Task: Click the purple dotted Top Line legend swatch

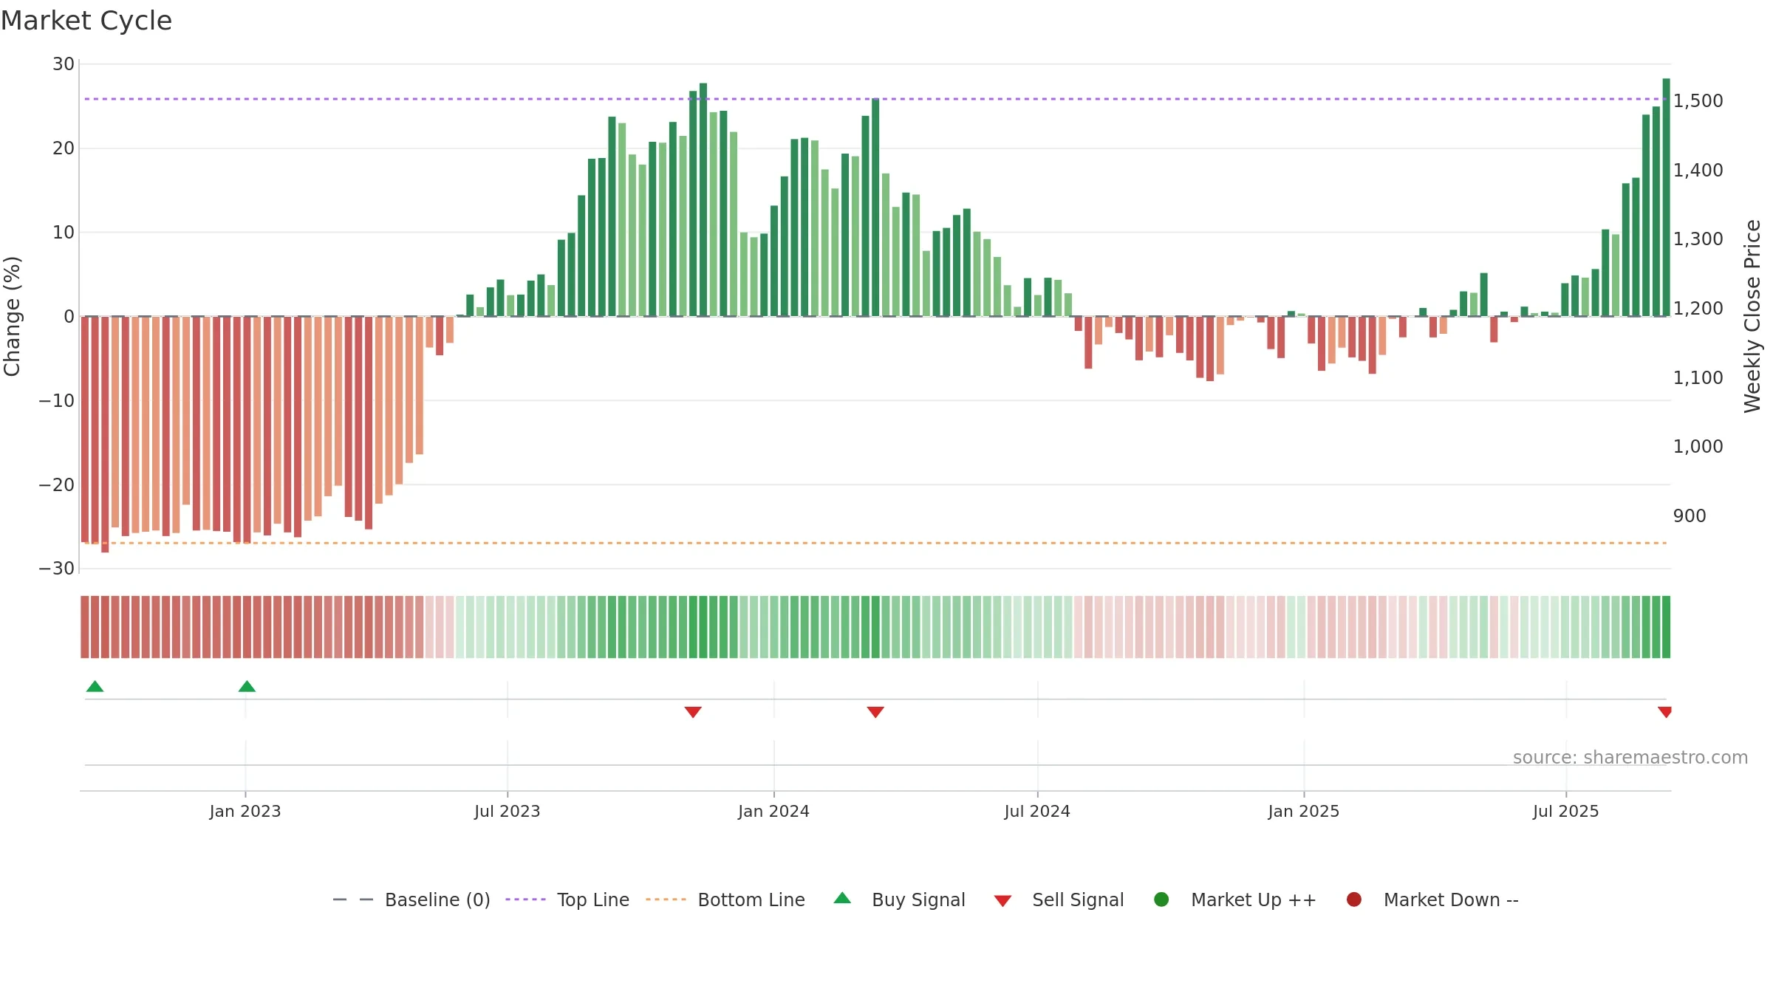Action: coord(525,900)
